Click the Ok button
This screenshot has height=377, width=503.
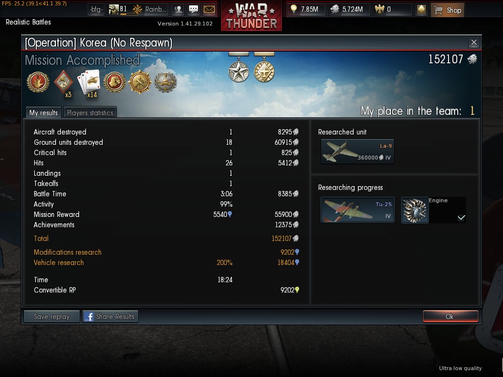(x=450, y=316)
